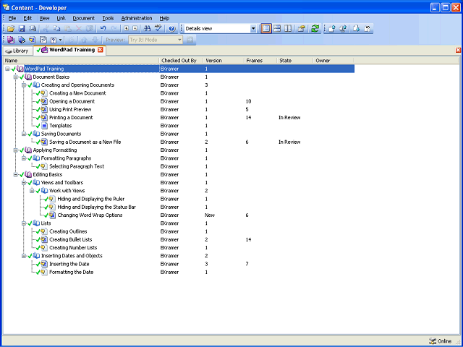
Task: Select the Printing a Document topic
Action: pos(71,118)
